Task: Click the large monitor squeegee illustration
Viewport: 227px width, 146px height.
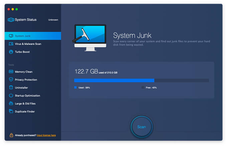Action: [89, 38]
